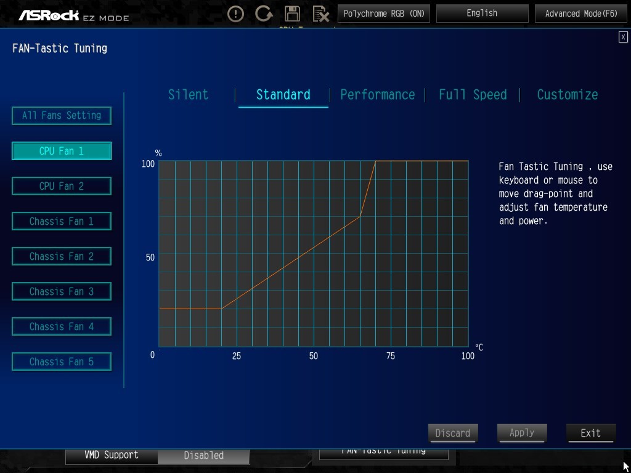This screenshot has height=473, width=631.
Task: Select the Standard fan profile tab
Action: coord(283,94)
